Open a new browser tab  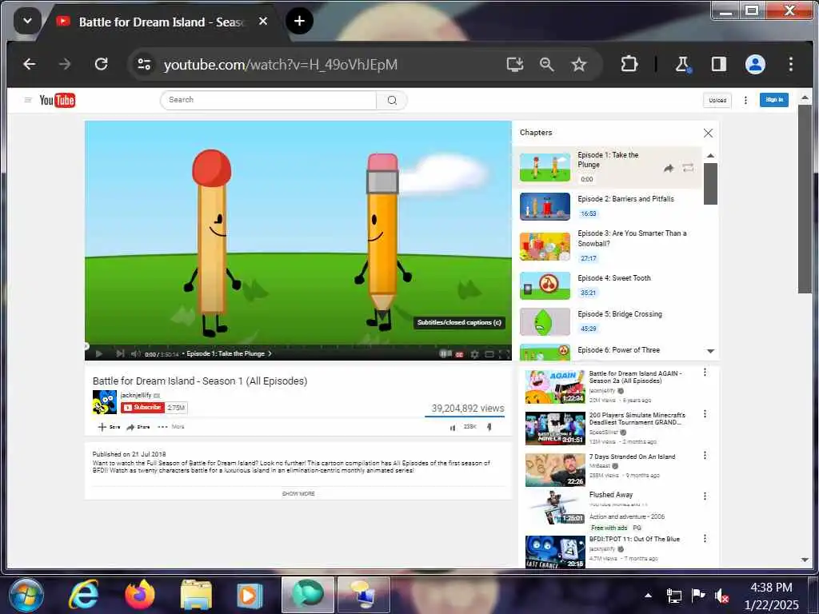coord(299,21)
